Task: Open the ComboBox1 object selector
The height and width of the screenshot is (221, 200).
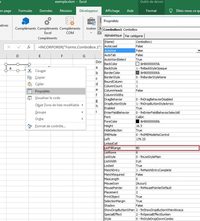Action: [x=151, y=29]
